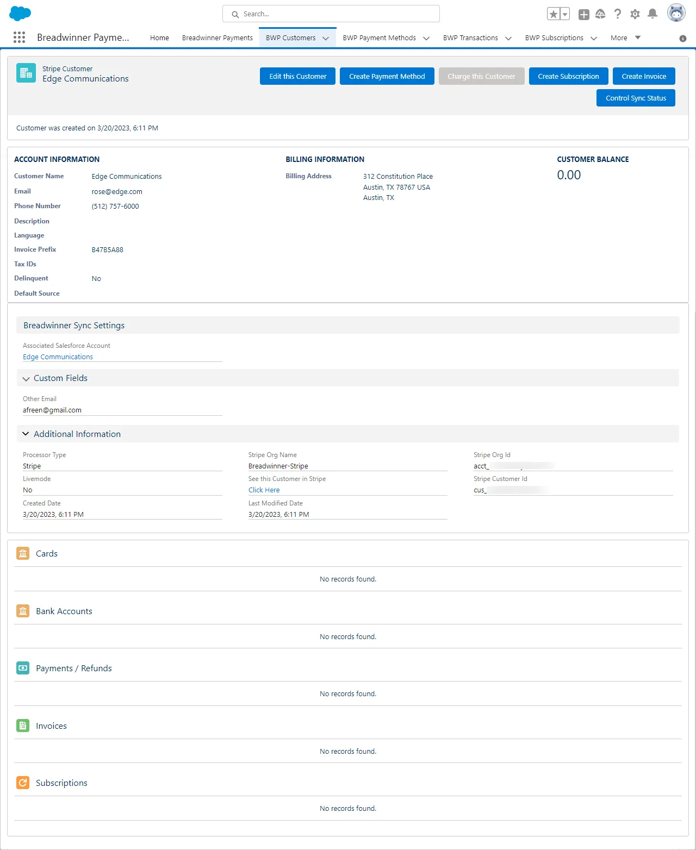Open BWP Subscriptions tab dropdown chevron
The width and height of the screenshot is (696, 850).
point(594,38)
